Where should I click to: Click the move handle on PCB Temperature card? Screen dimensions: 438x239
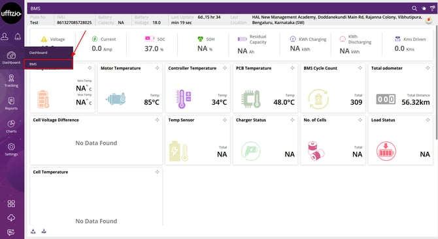point(292,68)
